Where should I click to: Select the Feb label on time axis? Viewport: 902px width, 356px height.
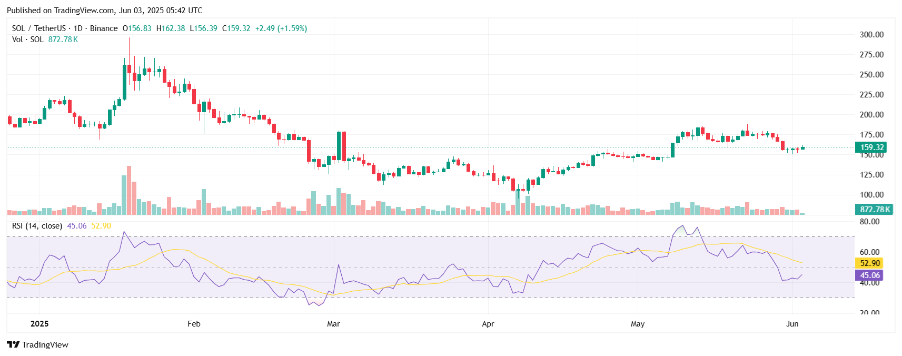pyautogui.click(x=194, y=324)
